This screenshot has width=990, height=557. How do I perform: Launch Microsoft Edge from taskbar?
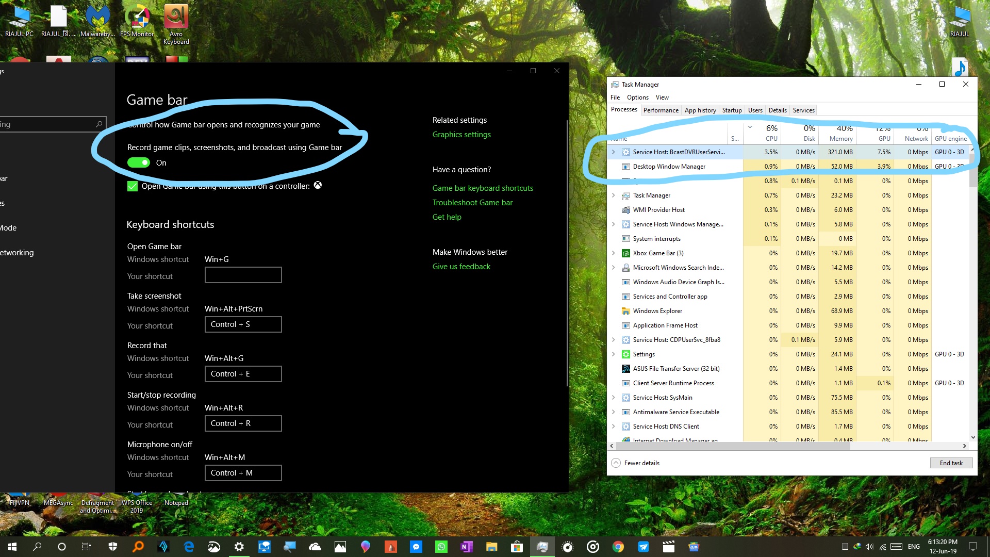coord(189,547)
